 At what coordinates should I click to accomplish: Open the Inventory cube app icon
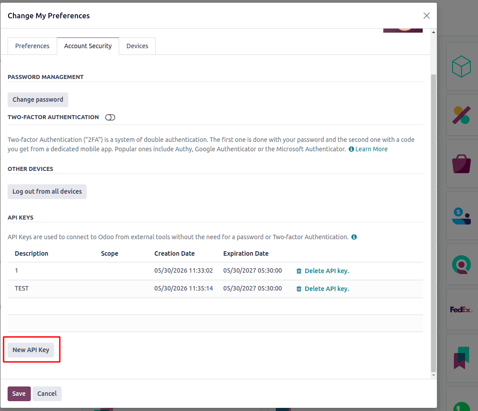click(461, 66)
